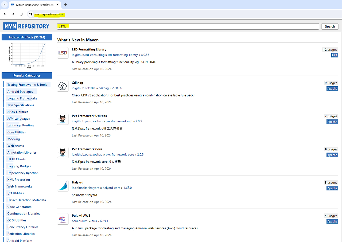Open Dependency Injection category
The height and width of the screenshot is (242, 342).
[23, 173]
